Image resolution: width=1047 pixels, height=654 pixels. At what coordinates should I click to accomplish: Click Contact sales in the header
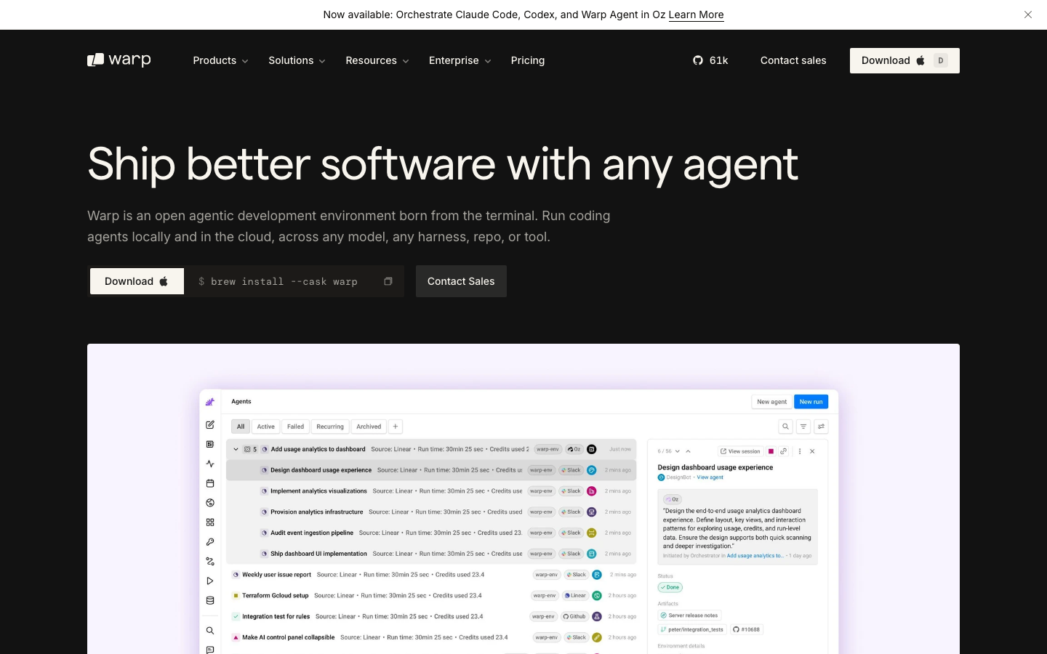pyautogui.click(x=793, y=60)
